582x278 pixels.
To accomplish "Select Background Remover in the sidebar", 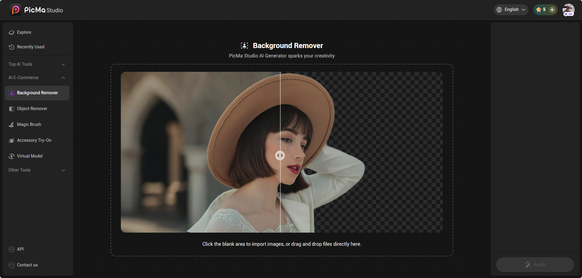I will (x=37, y=93).
